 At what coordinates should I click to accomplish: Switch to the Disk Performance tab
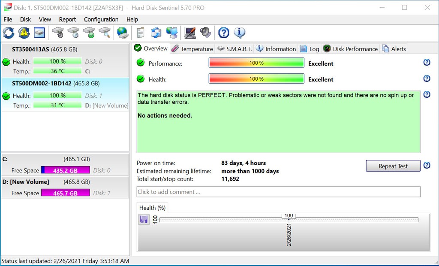tap(351, 49)
